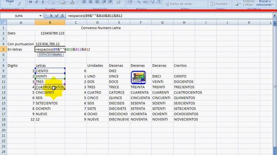Toggle underline (S) formatting in ribbon
277x155 pixels.
43,2
